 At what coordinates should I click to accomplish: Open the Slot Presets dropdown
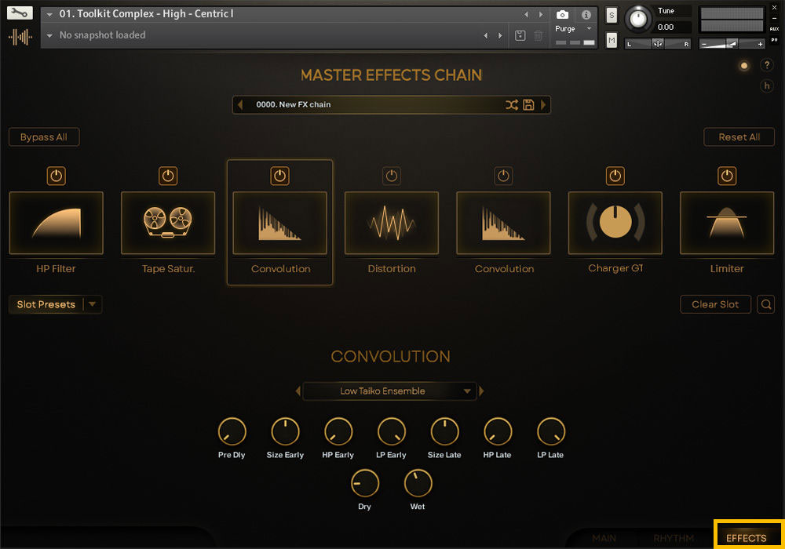(x=92, y=304)
